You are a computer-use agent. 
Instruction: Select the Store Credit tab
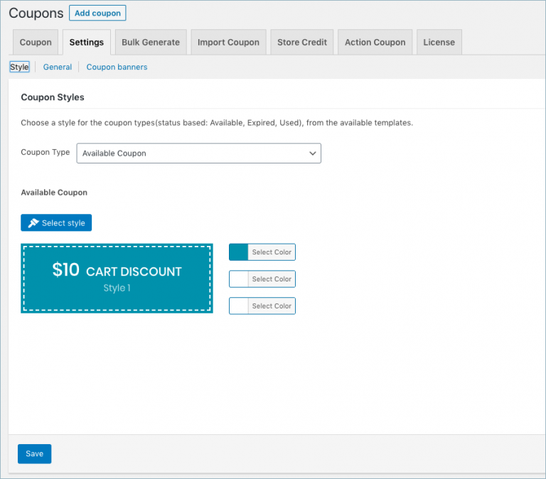pyautogui.click(x=302, y=42)
